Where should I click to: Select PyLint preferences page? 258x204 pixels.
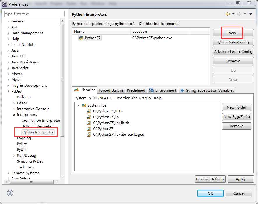22,144
